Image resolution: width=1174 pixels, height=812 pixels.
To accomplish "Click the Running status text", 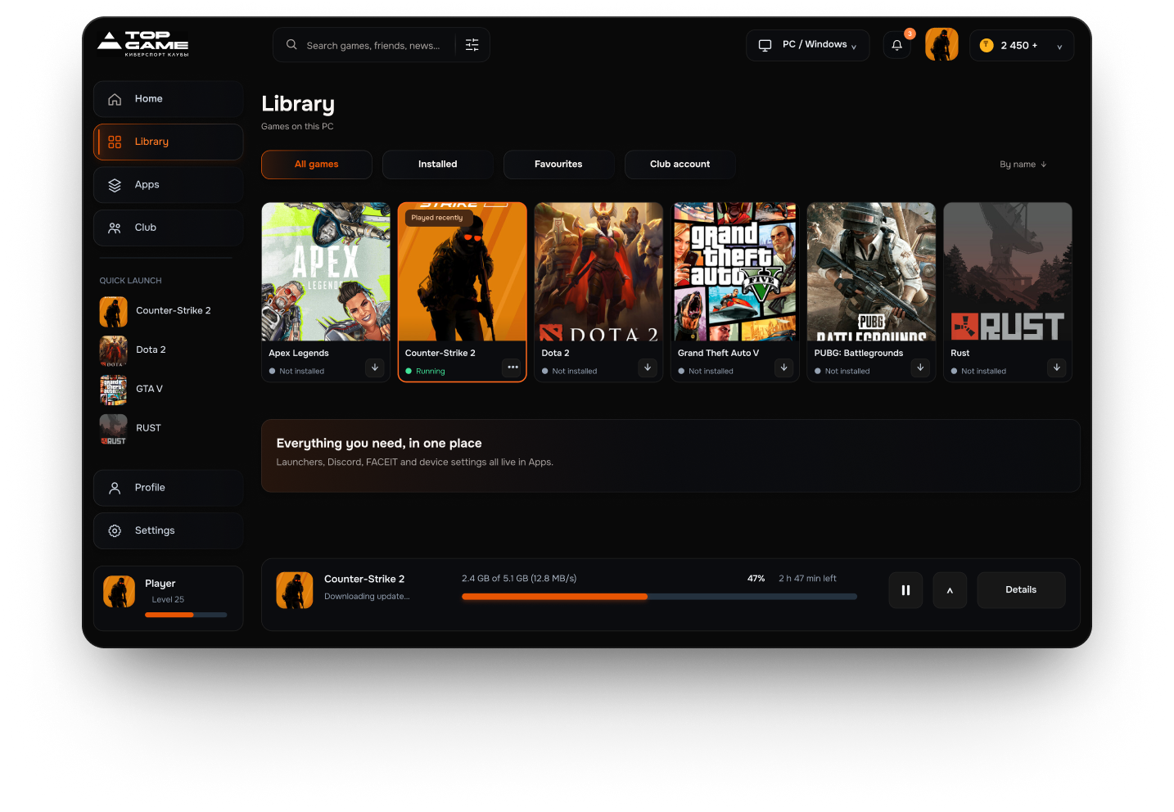I will 431,372.
